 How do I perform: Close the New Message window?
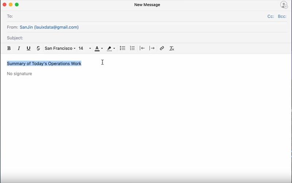tap(4, 4)
